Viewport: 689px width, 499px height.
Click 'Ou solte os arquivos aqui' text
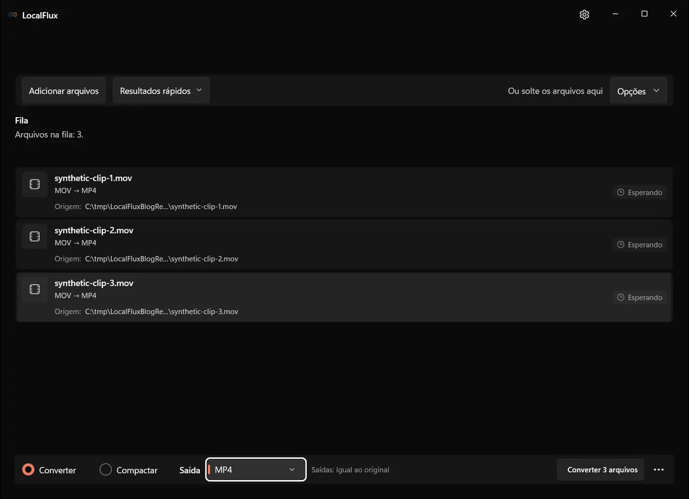(555, 91)
